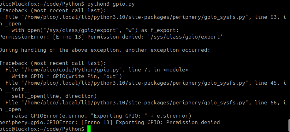Click the 'Write_GPIO = GPIO(Write_Pin, "out")' line
The width and height of the screenshot is (290, 132).
67,76
